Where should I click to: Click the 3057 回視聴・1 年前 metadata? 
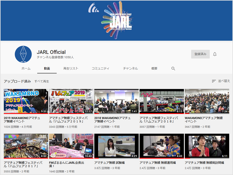(152, 127)
